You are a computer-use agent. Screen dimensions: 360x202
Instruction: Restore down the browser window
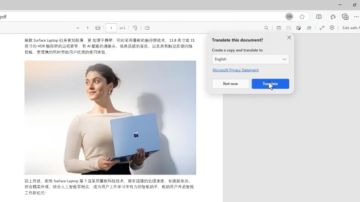click(355, 5)
